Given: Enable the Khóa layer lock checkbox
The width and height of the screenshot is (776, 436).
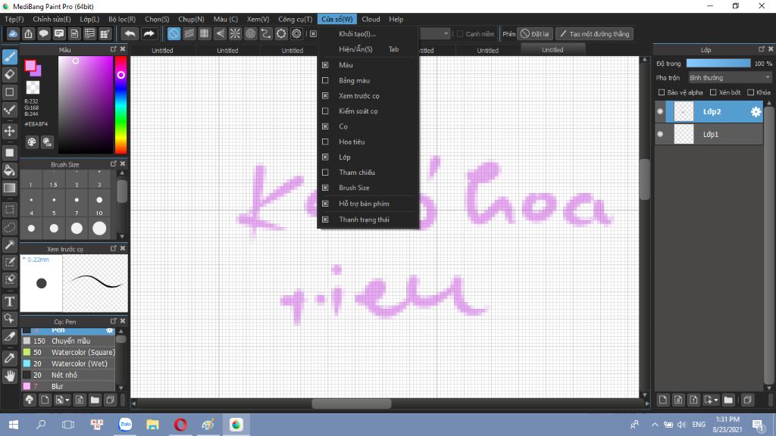Looking at the screenshot, I should [x=751, y=92].
